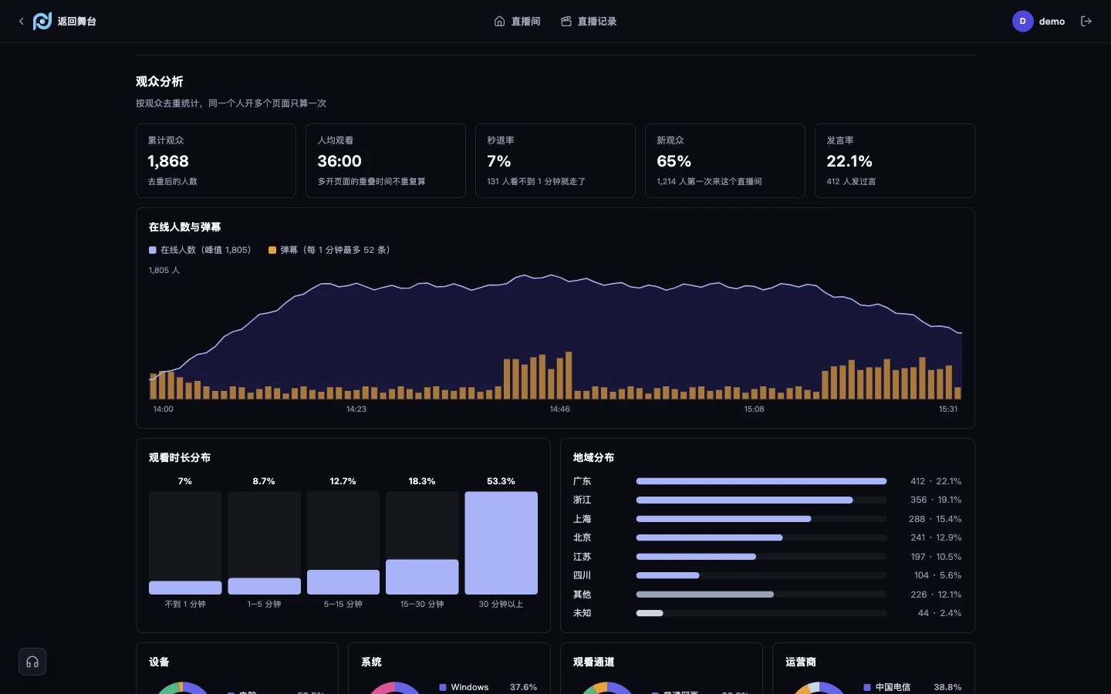Click the back arrow chevron icon
This screenshot has height=694, width=1111.
[21, 22]
